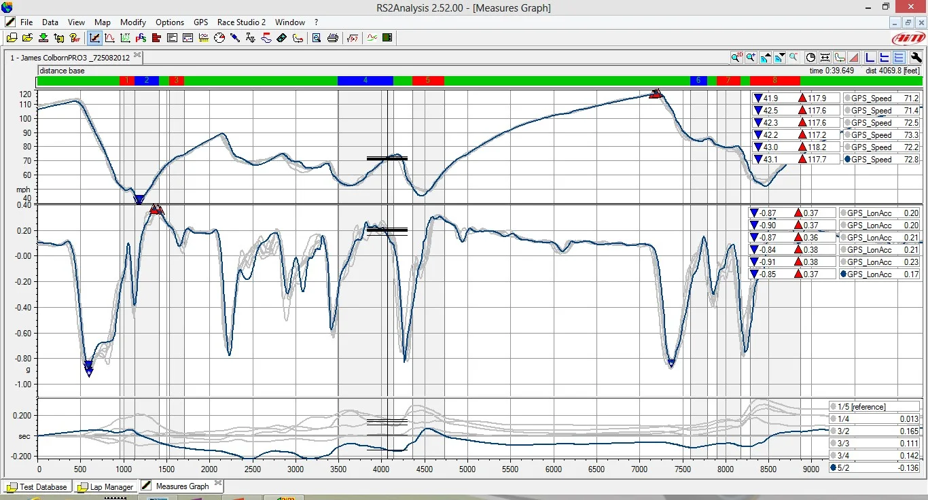Select track segment 4 in the blue bar
The width and height of the screenshot is (928, 500).
click(365, 80)
